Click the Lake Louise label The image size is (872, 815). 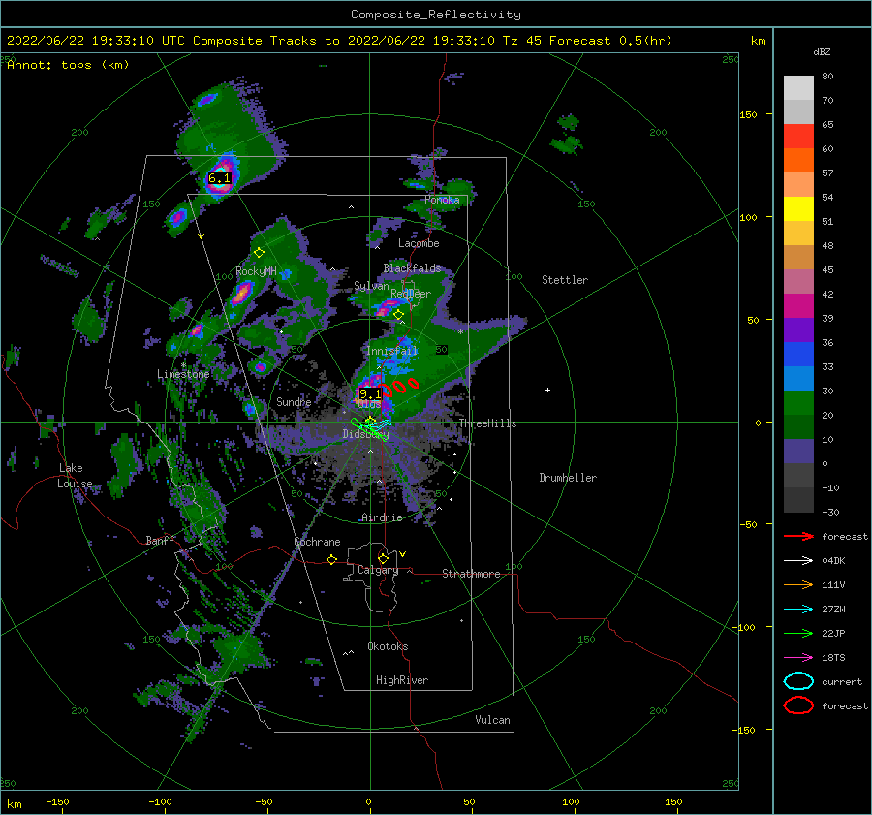pyautogui.click(x=75, y=476)
